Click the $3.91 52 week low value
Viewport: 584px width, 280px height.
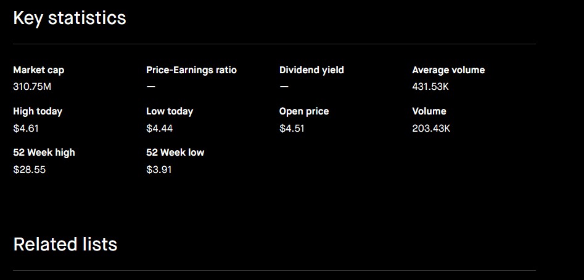tap(159, 170)
